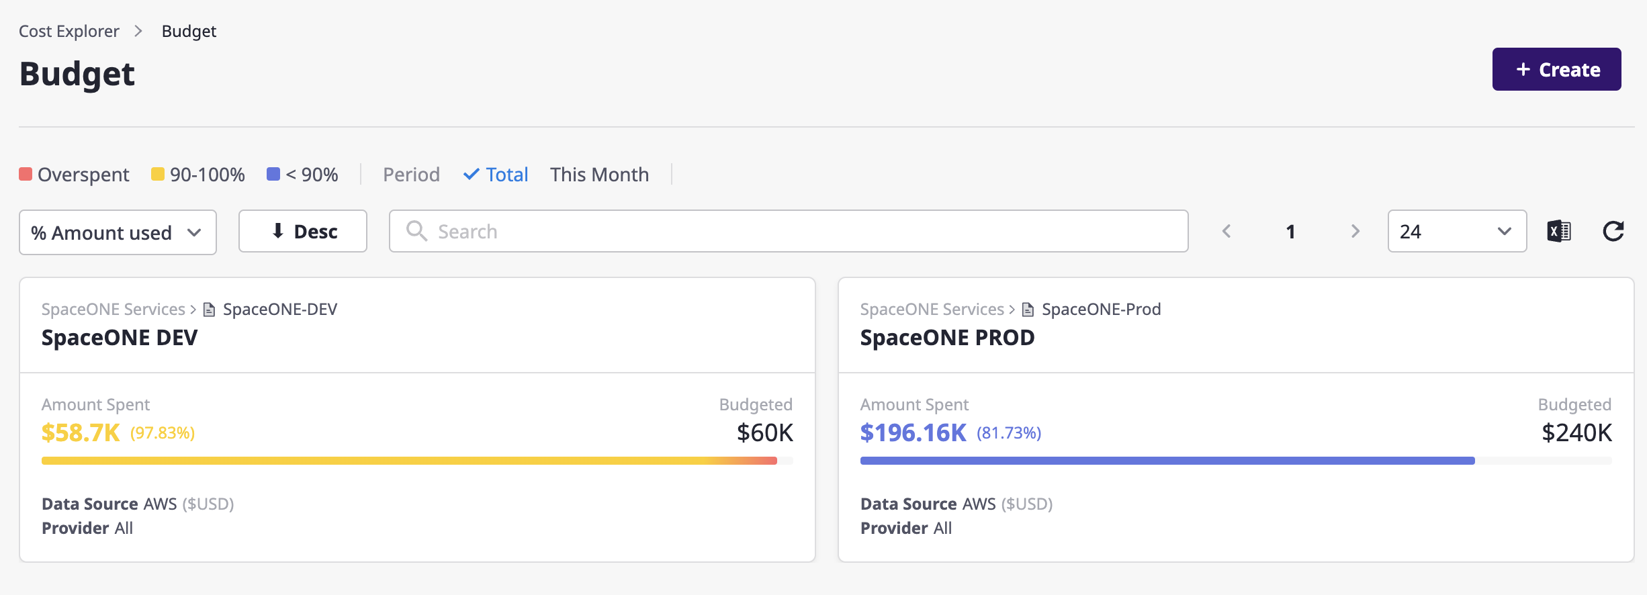The width and height of the screenshot is (1647, 595).
Task: Refresh the budget list
Action: tap(1613, 232)
